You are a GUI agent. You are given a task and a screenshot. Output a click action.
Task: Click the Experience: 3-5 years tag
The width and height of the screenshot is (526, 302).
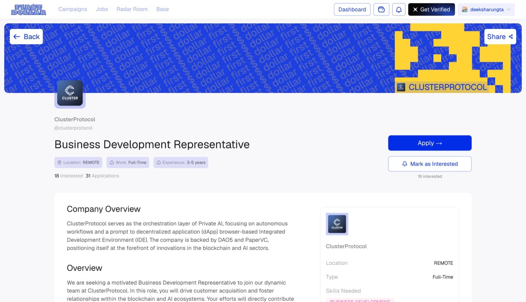(181, 163)
